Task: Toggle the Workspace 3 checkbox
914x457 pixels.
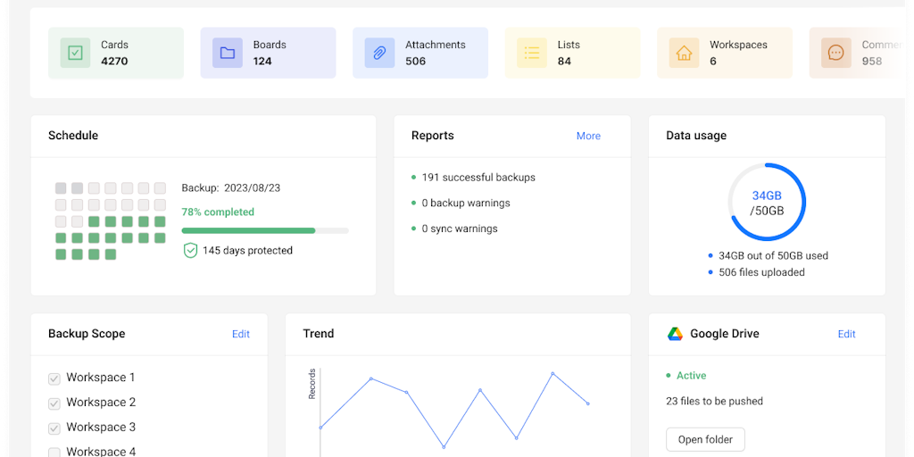Action: [x=54, y=428]
